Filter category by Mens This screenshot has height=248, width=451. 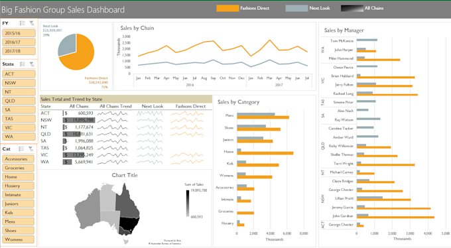(x=18, y=221)
